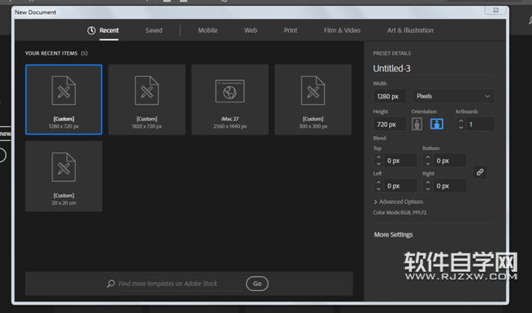The height and width of the screenshot is (313, 532).
Task: Decrease the Right bleed value
Action: point(428,188)
